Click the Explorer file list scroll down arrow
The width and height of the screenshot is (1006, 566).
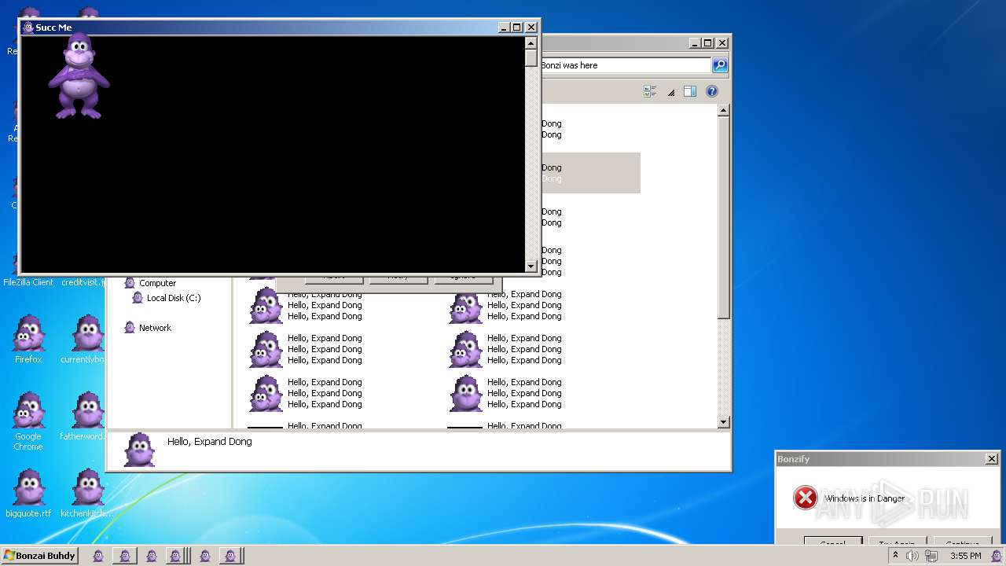(724, 422)
